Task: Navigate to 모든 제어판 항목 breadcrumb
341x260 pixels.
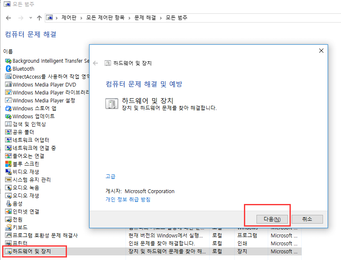Action: coord(106,18)
